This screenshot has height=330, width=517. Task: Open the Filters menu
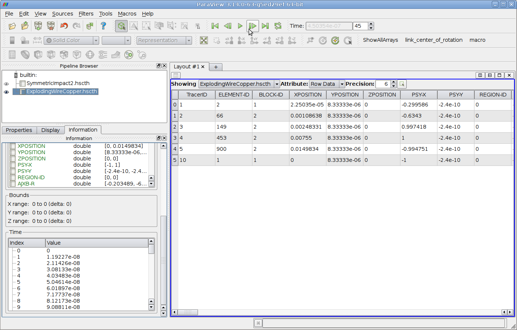[86, 14]
